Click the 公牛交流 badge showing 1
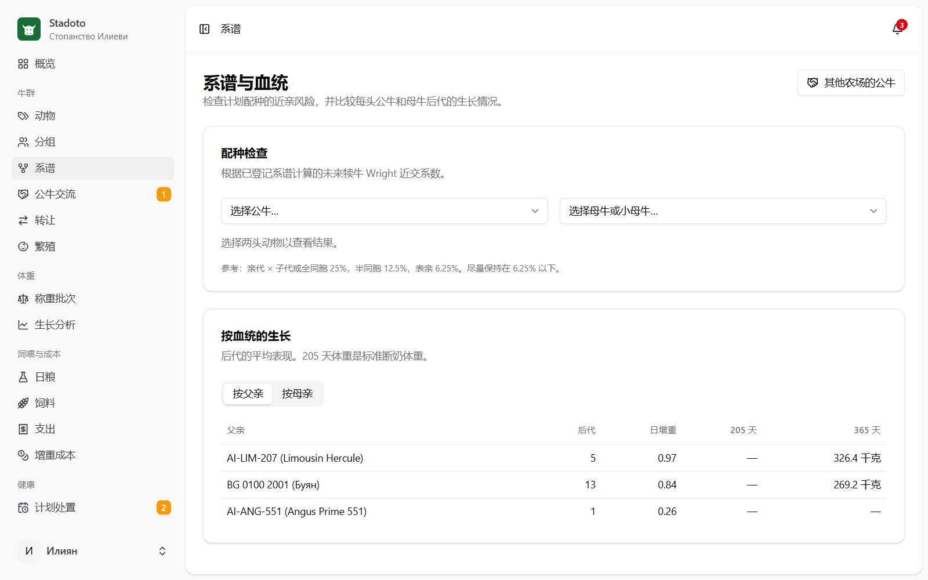The width and height of the screenshot is (928, 580). [164, 194]
